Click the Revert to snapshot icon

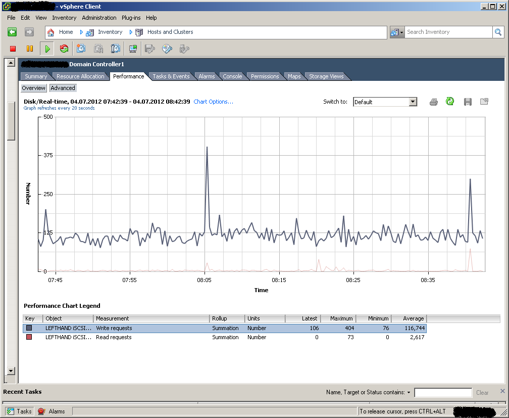98,49
